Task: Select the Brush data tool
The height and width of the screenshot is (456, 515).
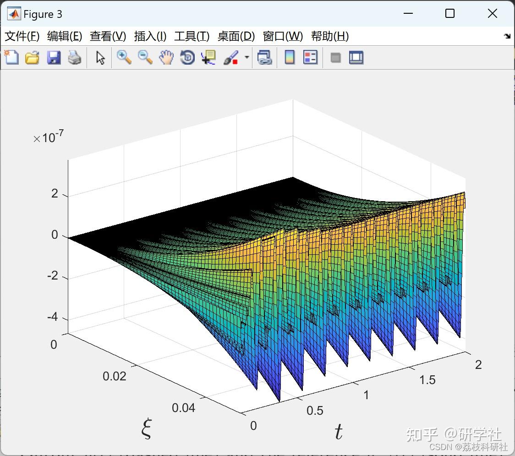Action: click(231, 57)
